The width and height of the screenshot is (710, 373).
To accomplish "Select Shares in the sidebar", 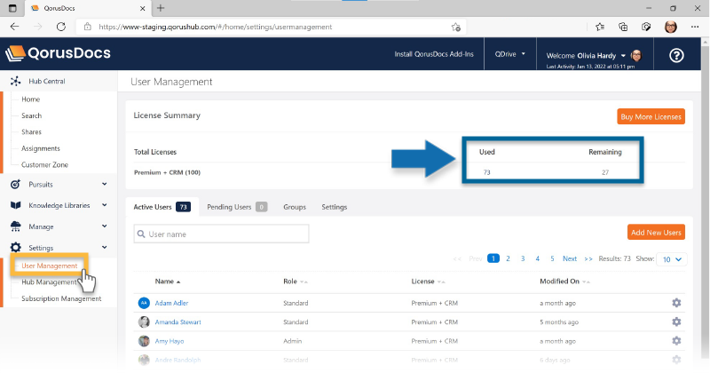I will (31, 132).
